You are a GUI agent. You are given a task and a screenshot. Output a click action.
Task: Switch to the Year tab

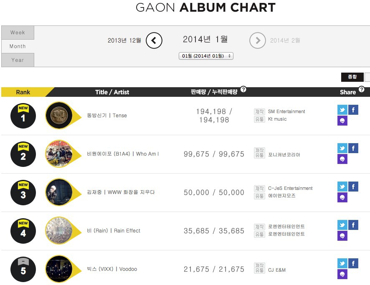coord(18,60)
